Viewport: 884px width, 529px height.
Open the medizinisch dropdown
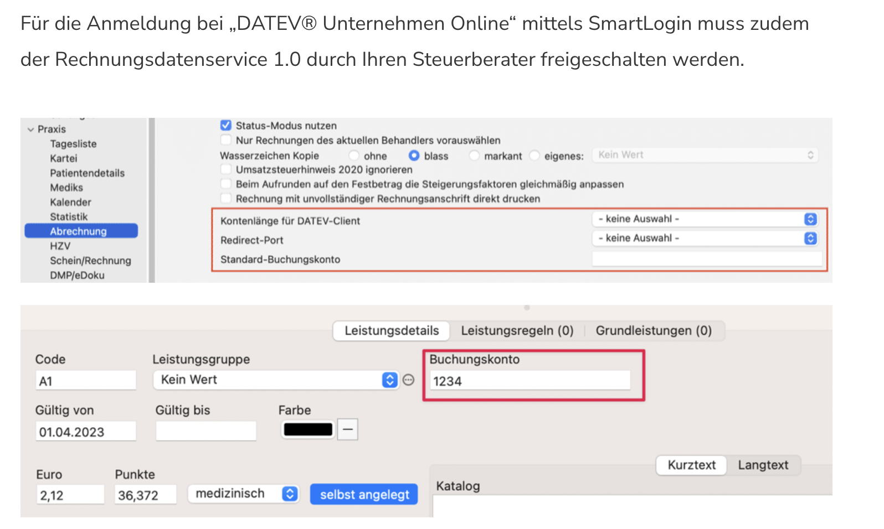click(x=243, y=494)
